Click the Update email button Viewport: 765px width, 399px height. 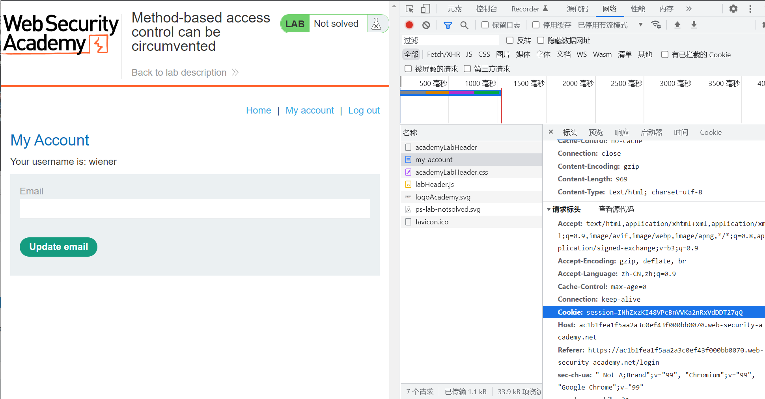(x=58, y=247)
